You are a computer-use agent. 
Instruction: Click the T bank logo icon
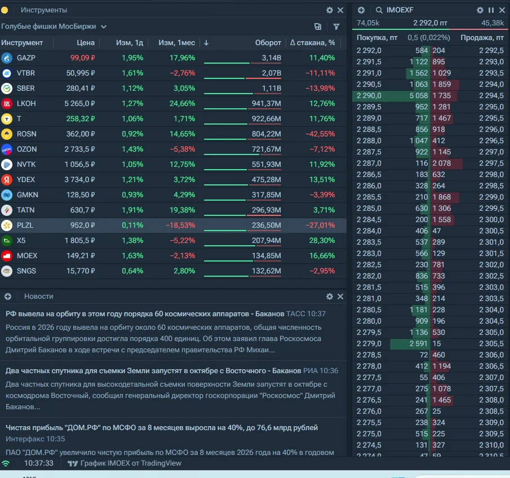click(x=7, y=119)
